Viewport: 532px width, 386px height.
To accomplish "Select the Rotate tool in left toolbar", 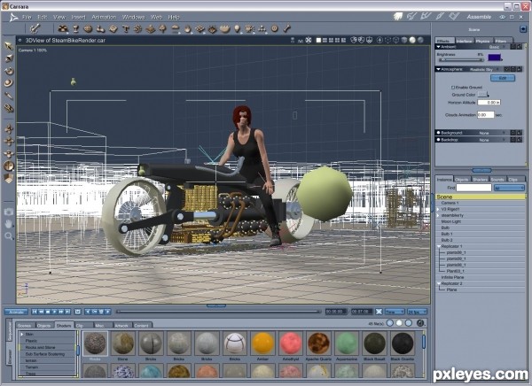I will 9,71.
